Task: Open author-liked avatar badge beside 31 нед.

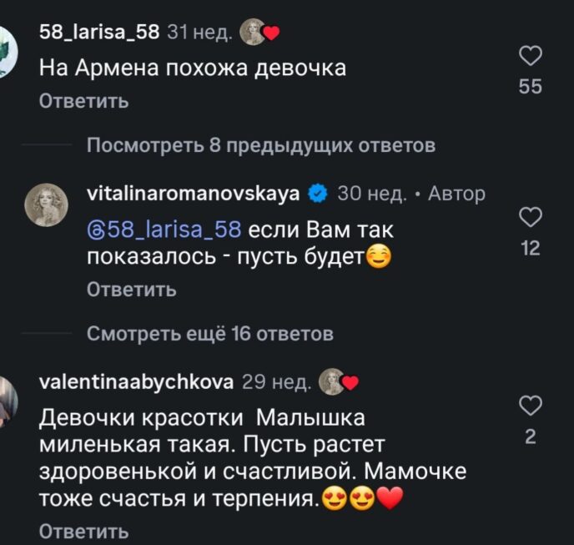Action: pyautogui.click(x=259, y=33)
